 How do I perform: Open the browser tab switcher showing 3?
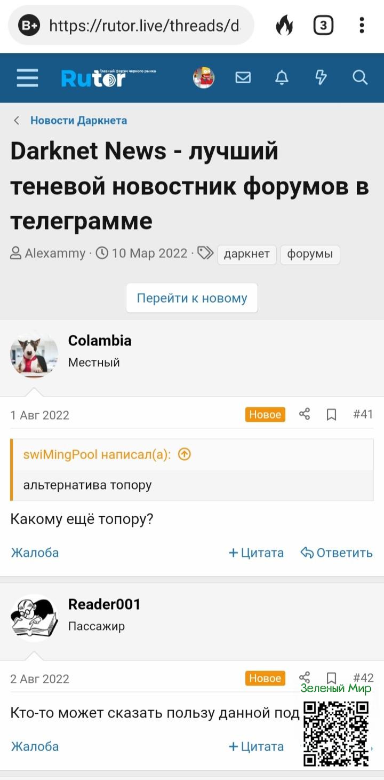tap(323, 25)
